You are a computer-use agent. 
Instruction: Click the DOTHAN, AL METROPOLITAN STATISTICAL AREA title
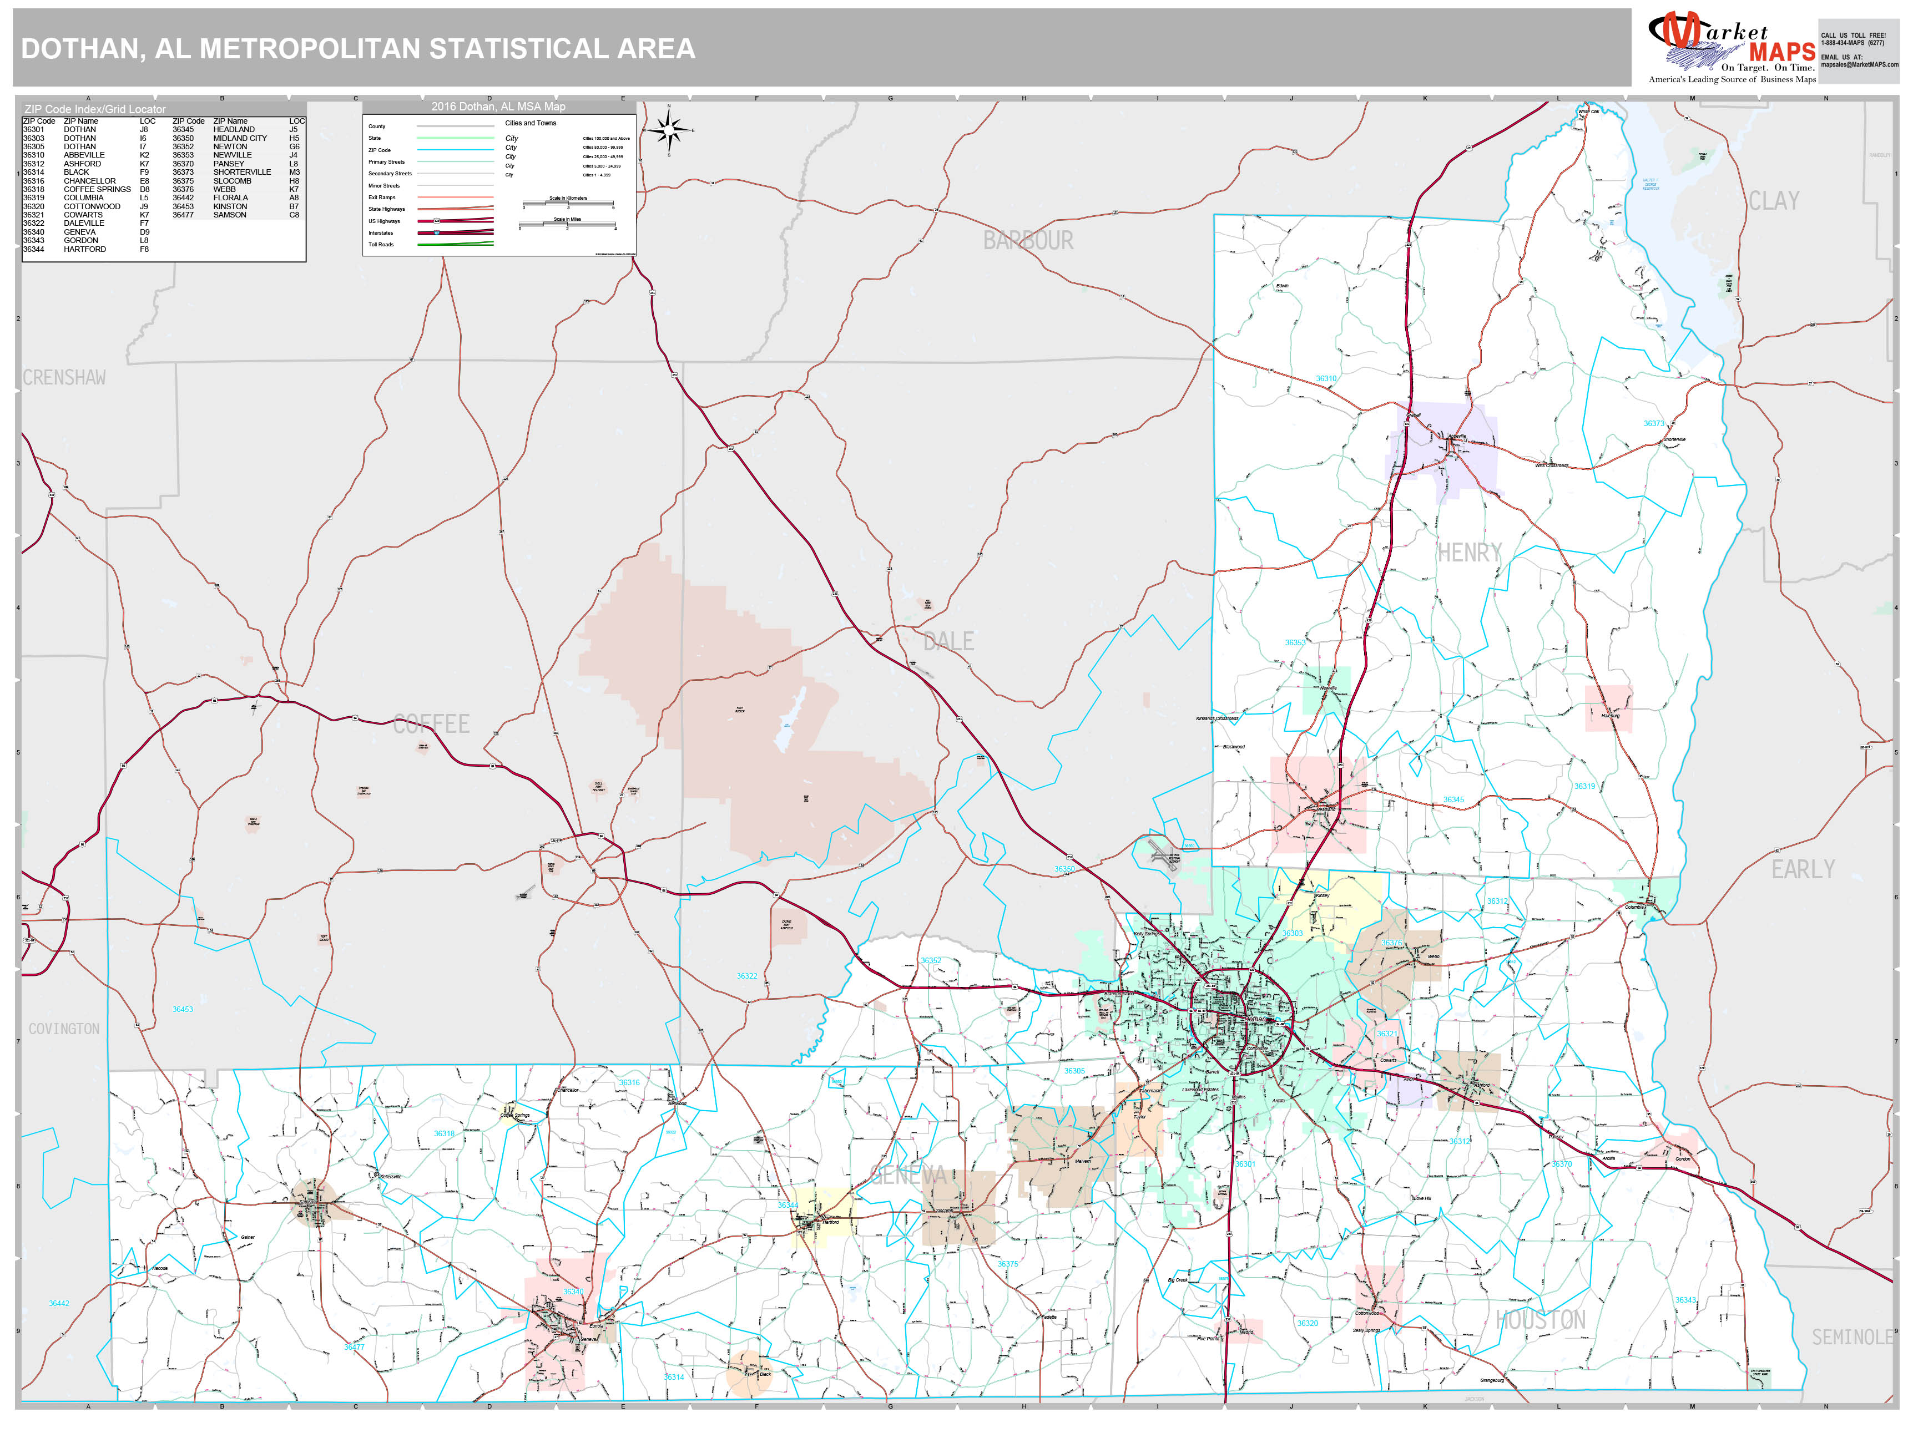(x=356, y=49)
